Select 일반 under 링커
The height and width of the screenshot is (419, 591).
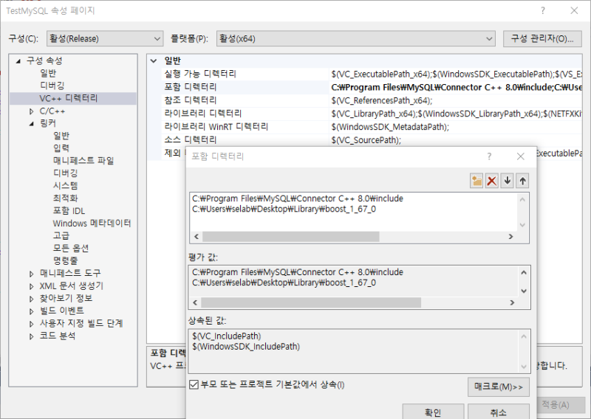(61, 136)
